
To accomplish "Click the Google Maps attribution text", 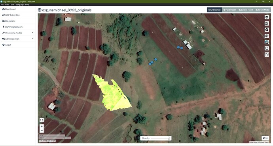I will point(259,142).
